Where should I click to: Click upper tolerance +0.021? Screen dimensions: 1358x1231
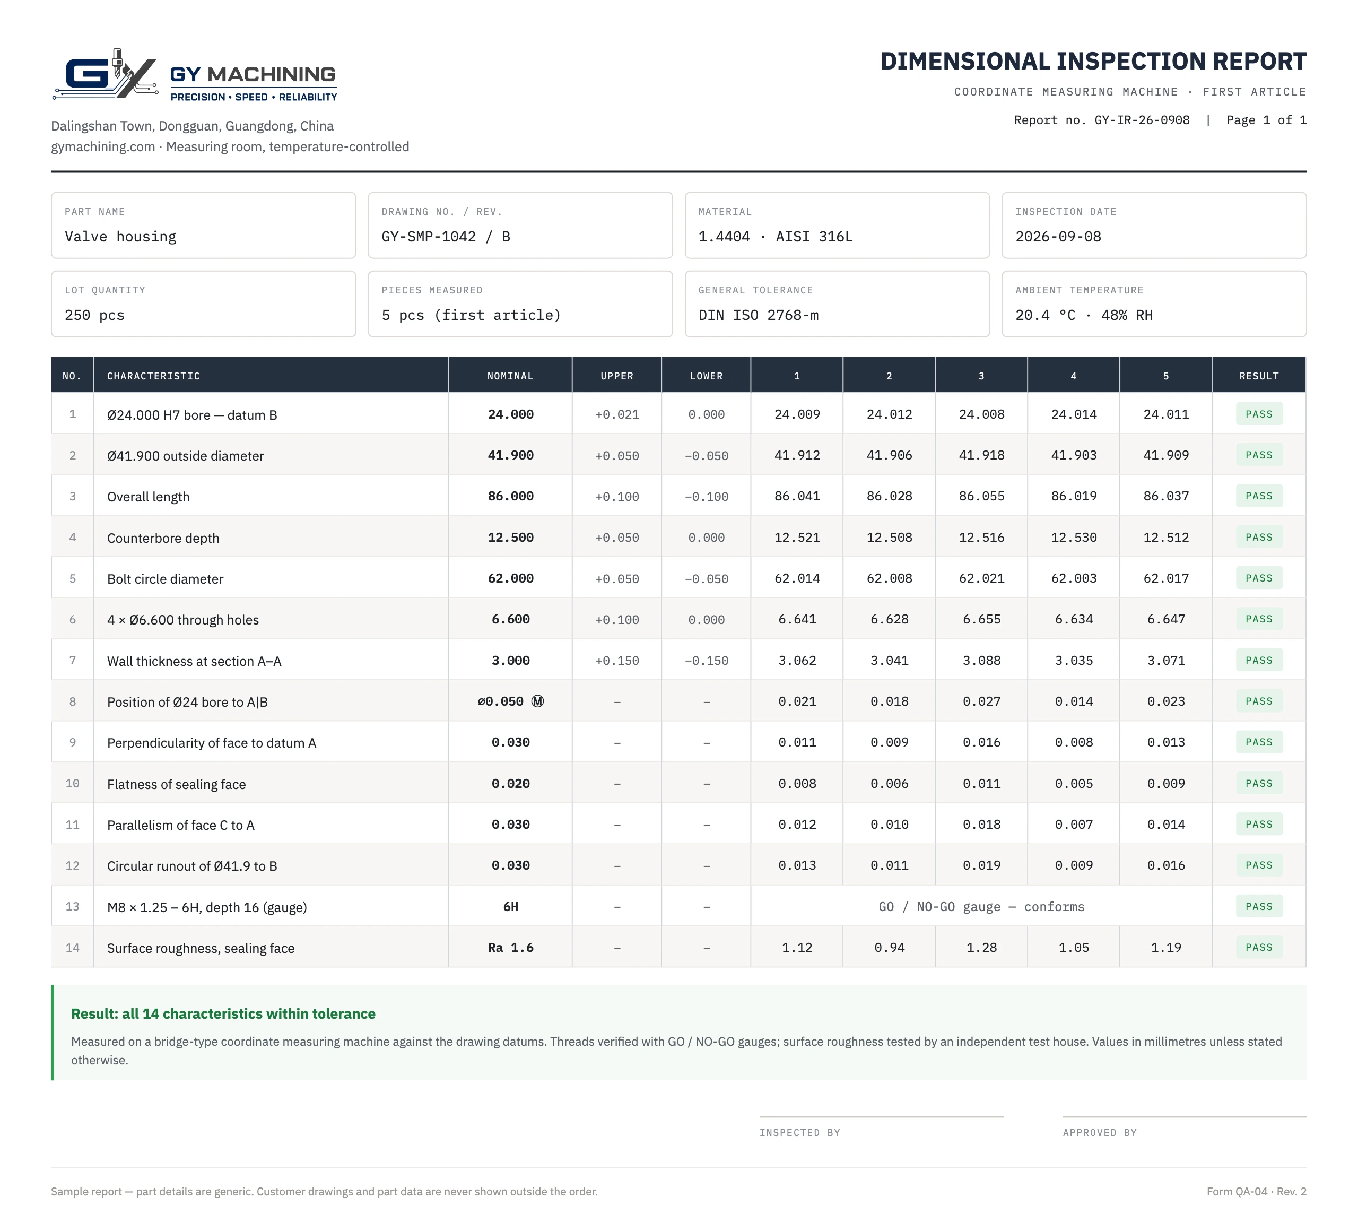click(x=616, y=415)
